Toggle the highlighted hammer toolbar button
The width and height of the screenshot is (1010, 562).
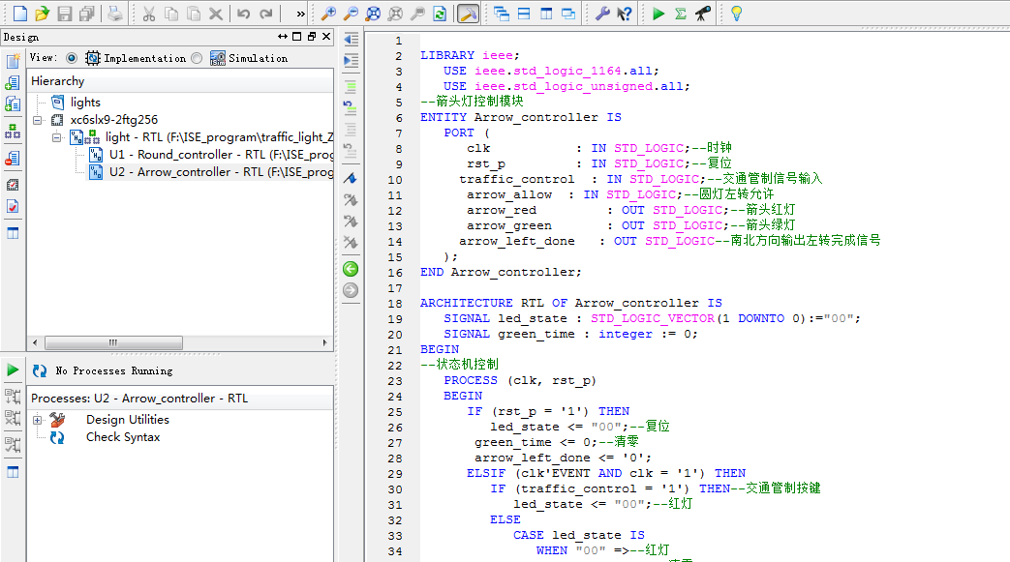tap(468, 14)
